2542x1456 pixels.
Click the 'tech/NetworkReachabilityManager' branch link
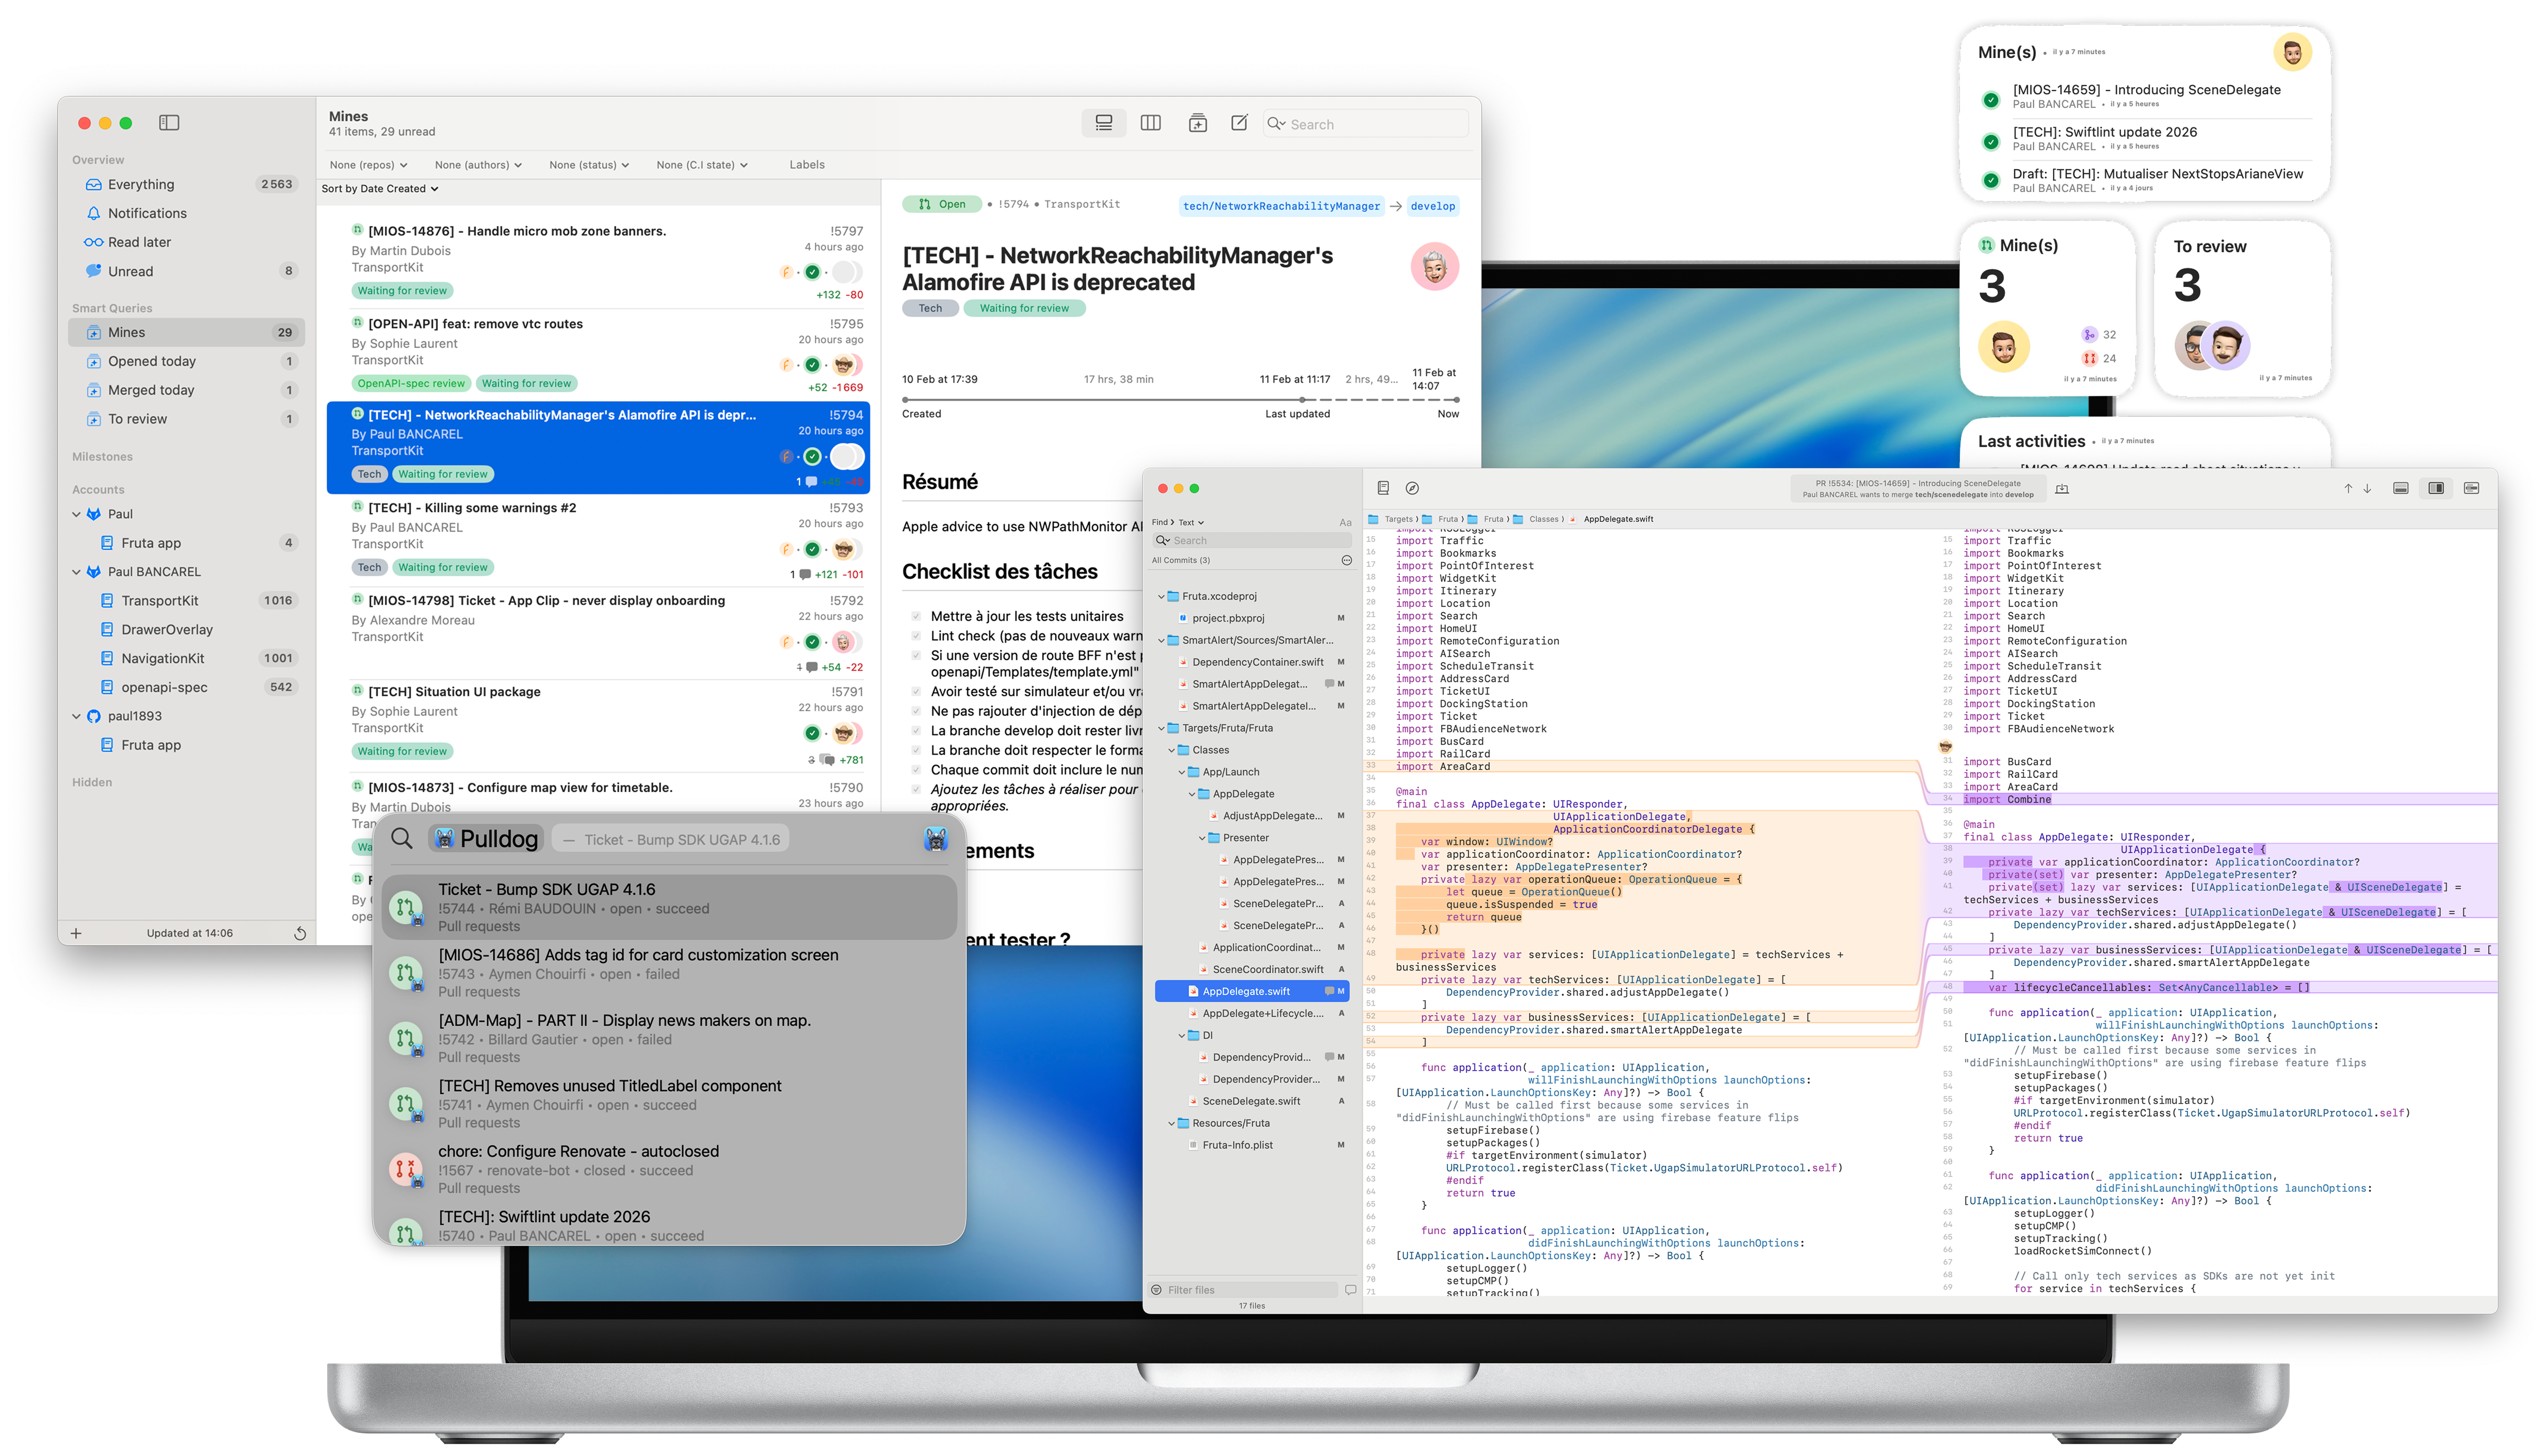[x=1281, y=206]
